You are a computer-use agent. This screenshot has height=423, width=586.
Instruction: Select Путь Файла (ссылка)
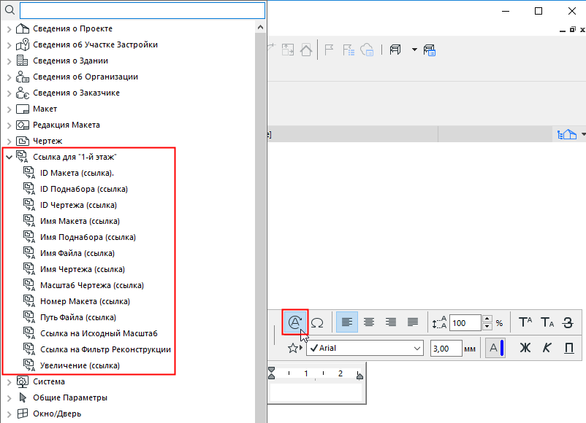(78, 317)
